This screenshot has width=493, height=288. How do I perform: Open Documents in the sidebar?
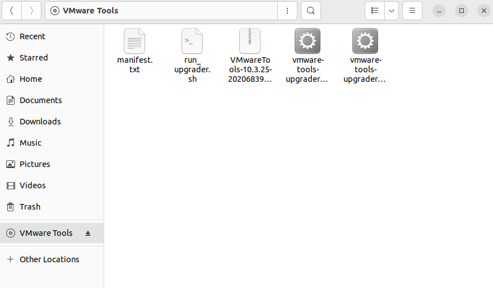52,100
